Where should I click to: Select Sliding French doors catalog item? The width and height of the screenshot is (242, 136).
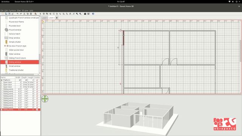17,58
